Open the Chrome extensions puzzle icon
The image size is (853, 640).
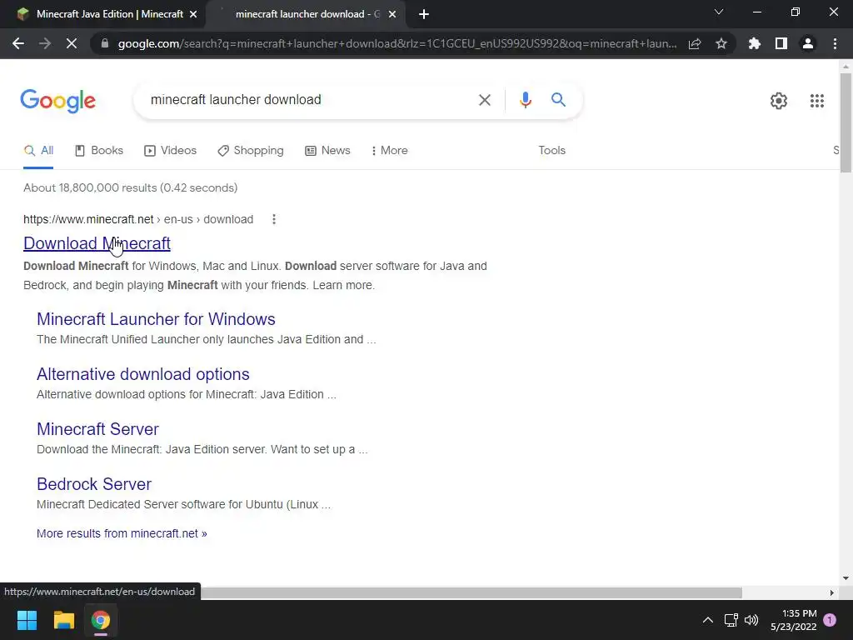pos(755,43)
